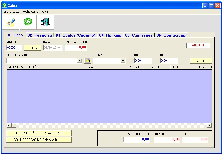The width and height of the screenshot is (223, 155).
Task: Click the yellow folder icon beside Descritivo
Action: 87,61
